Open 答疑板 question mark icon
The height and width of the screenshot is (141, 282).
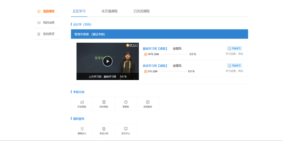coord(126,102)
